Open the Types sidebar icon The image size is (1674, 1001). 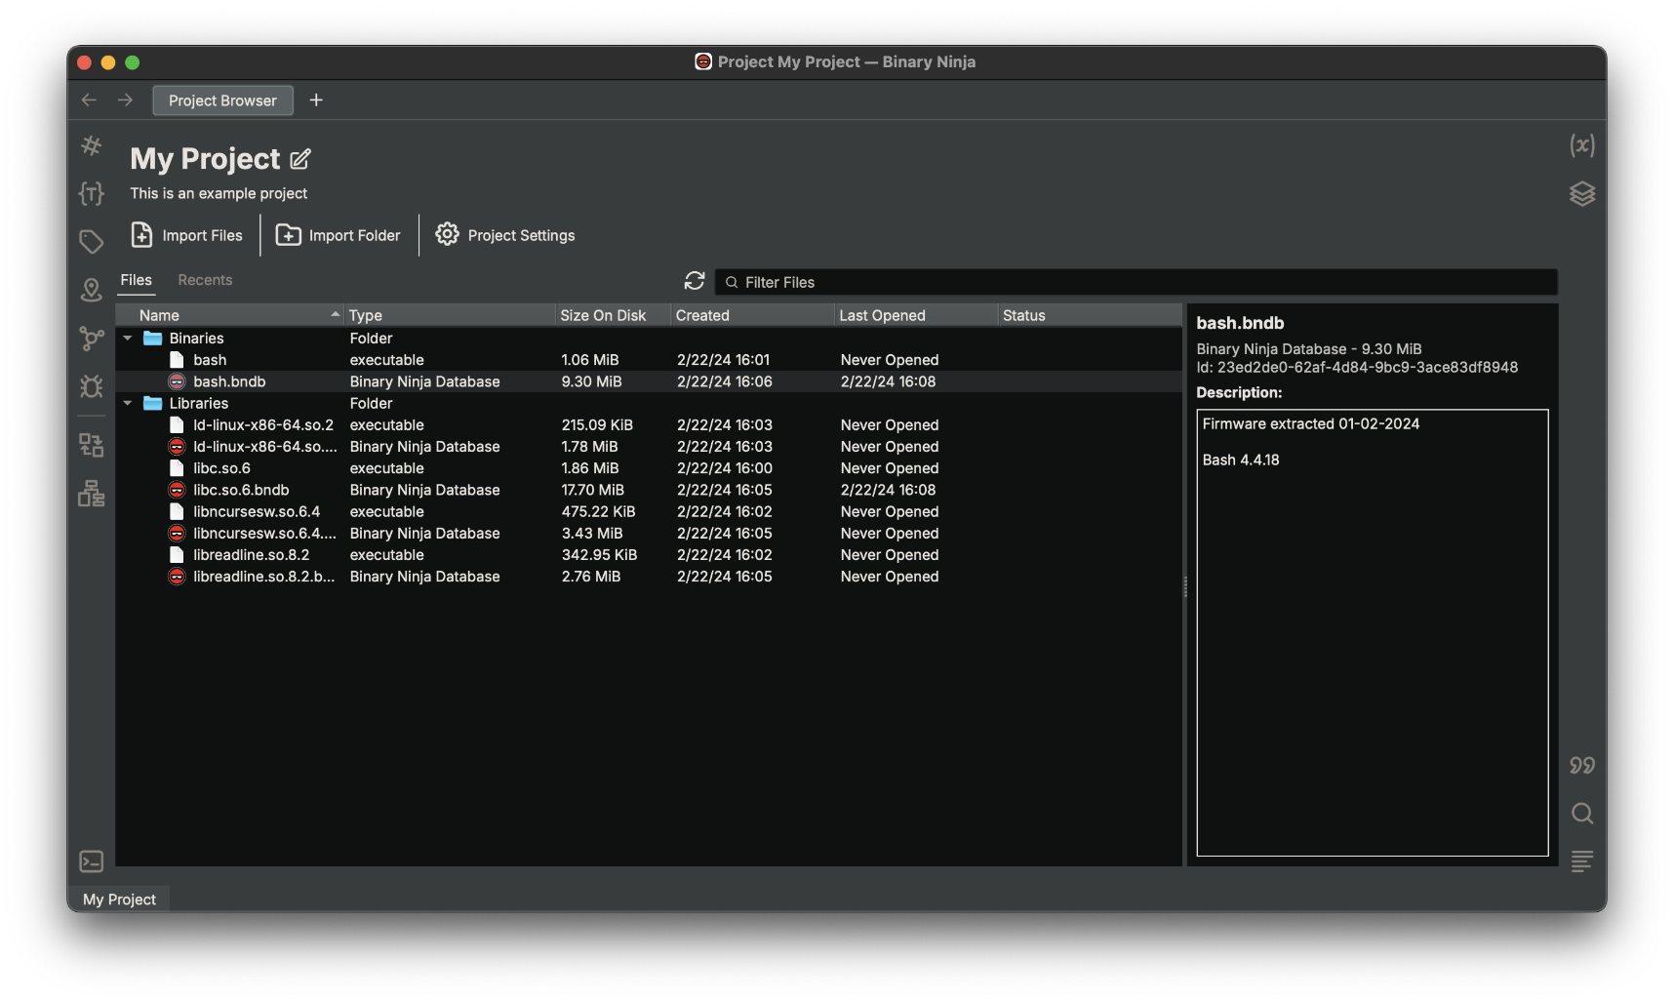pyautogui.click(x=91, y=194)
